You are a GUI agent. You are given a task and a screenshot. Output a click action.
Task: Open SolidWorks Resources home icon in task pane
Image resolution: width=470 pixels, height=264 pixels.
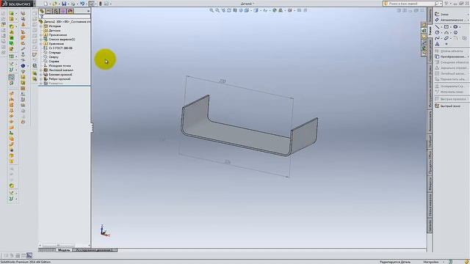point(424,24)
